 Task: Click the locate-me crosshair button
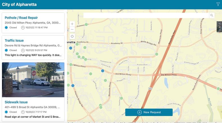click(72, 36)
